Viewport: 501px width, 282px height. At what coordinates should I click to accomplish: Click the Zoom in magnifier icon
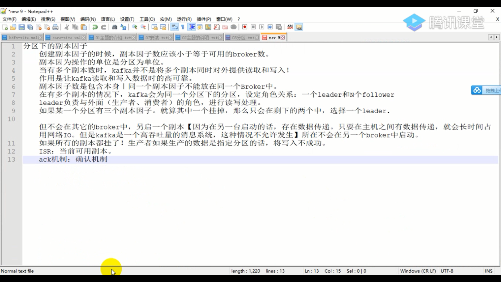[135, 27]
